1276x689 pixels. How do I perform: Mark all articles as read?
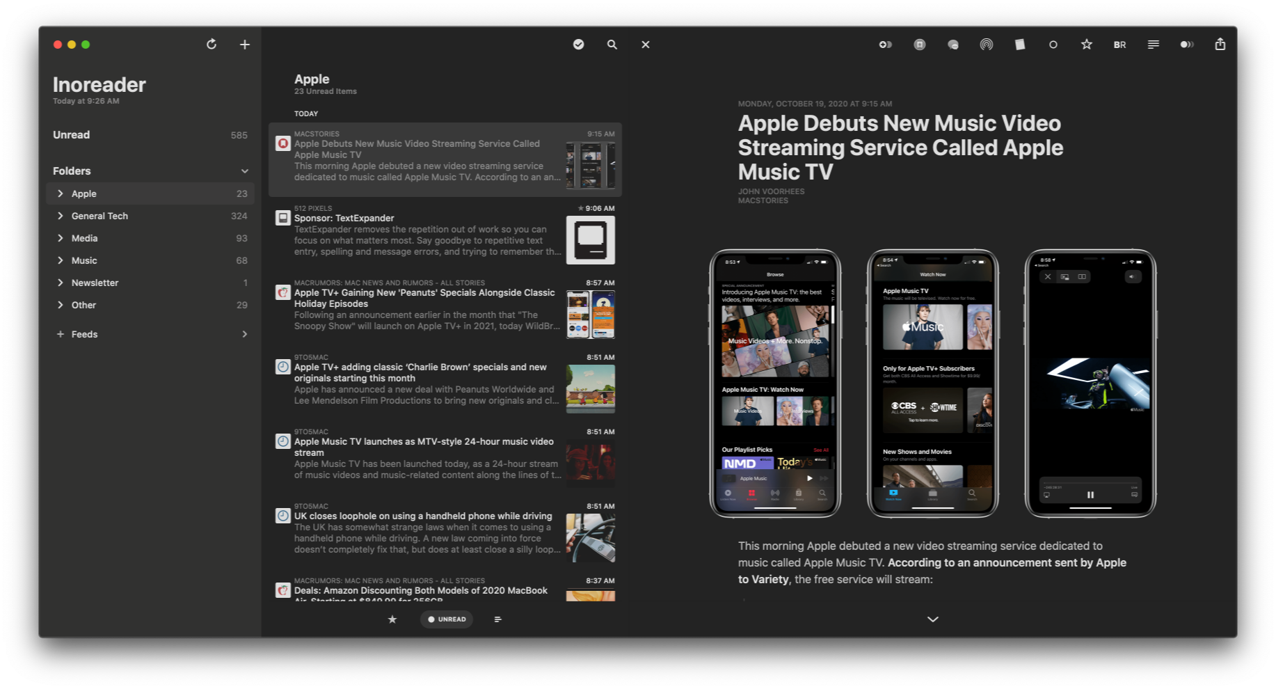pos(578,44)
